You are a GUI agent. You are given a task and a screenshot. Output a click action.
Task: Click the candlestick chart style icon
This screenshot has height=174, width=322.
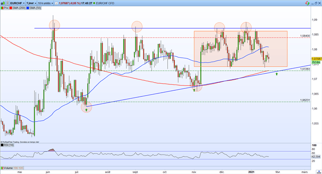3,3
